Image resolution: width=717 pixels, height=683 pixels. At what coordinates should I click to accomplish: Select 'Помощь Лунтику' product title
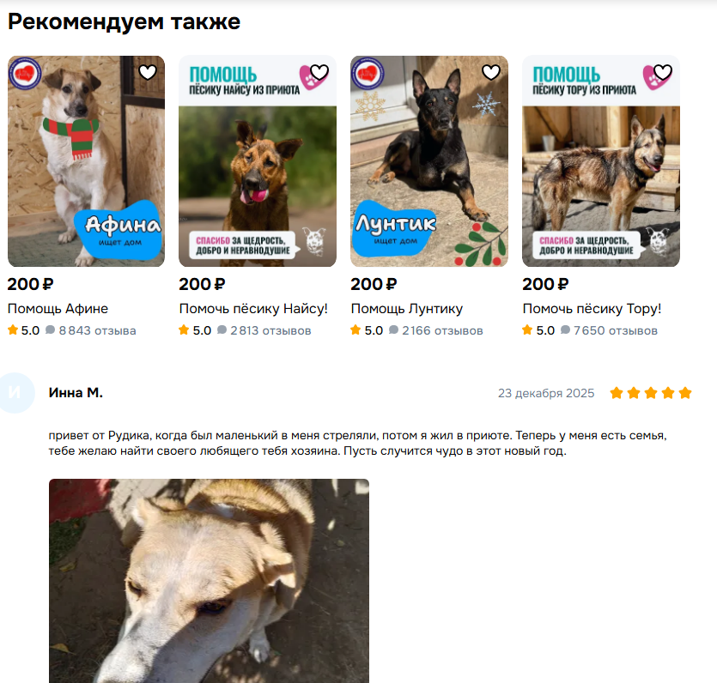point(407,309)
